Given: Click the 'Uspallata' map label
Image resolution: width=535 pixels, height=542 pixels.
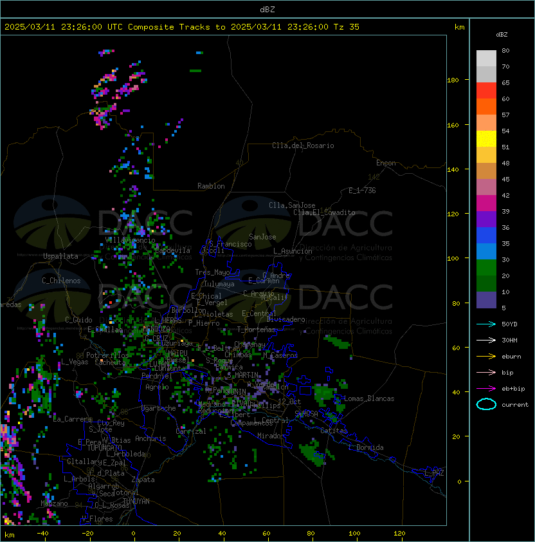Looking at the screenshot, I should (60, 256).
